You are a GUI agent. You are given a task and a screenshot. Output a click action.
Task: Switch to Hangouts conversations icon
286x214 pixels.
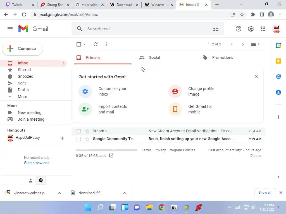point(41,180)
